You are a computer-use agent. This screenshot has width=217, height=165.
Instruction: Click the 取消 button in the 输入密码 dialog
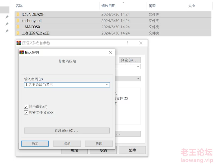pos(67,144)
